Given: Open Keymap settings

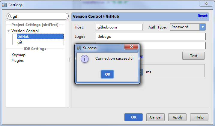Looking at the screenshot, I should pyautogui.click(x=18, y=55).
